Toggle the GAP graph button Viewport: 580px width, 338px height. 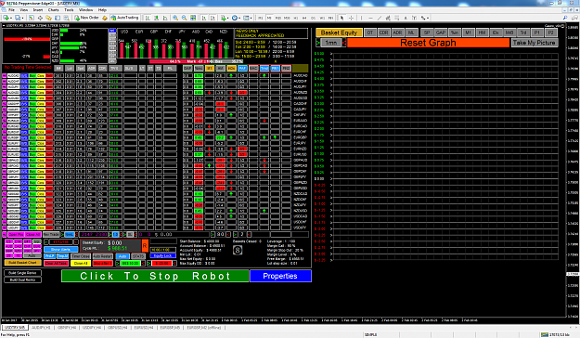[440, 32]
